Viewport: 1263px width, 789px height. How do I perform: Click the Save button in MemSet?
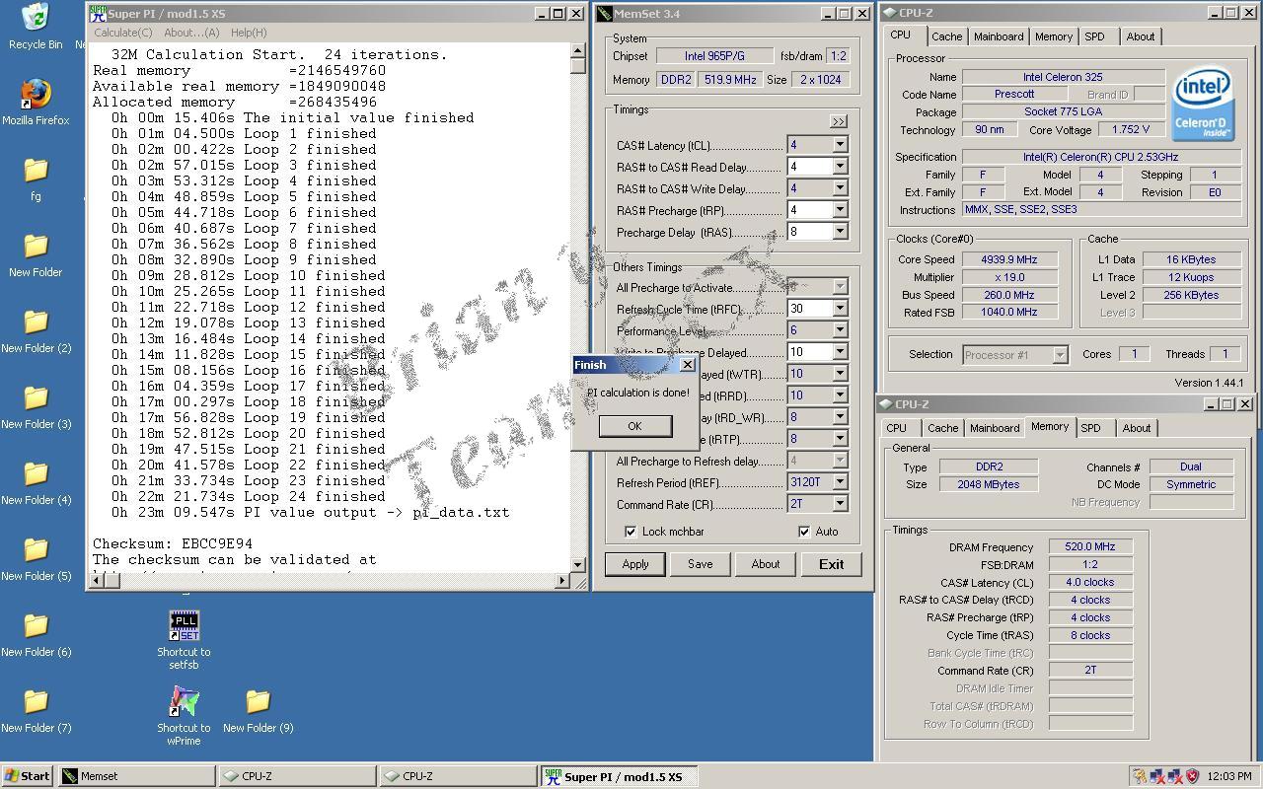click(x=701, y=564)
